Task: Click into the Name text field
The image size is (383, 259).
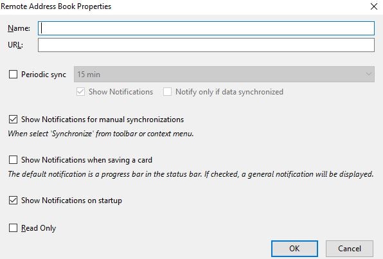Action: (206, 28)
